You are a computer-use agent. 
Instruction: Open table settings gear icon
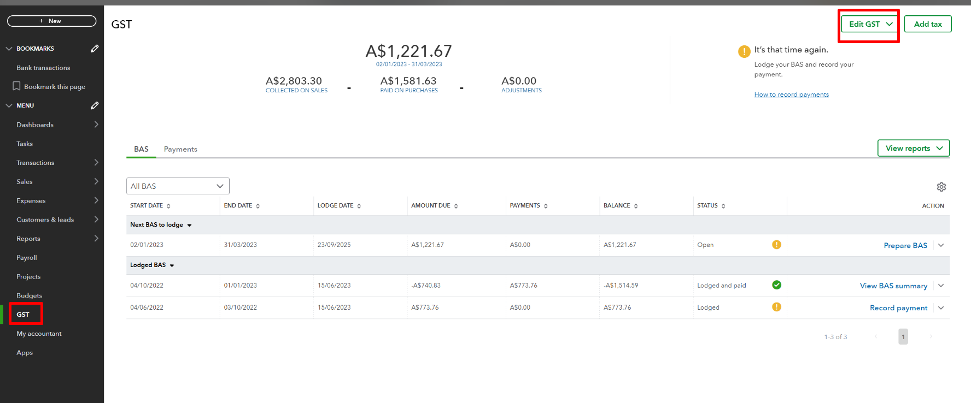point(941,187)
